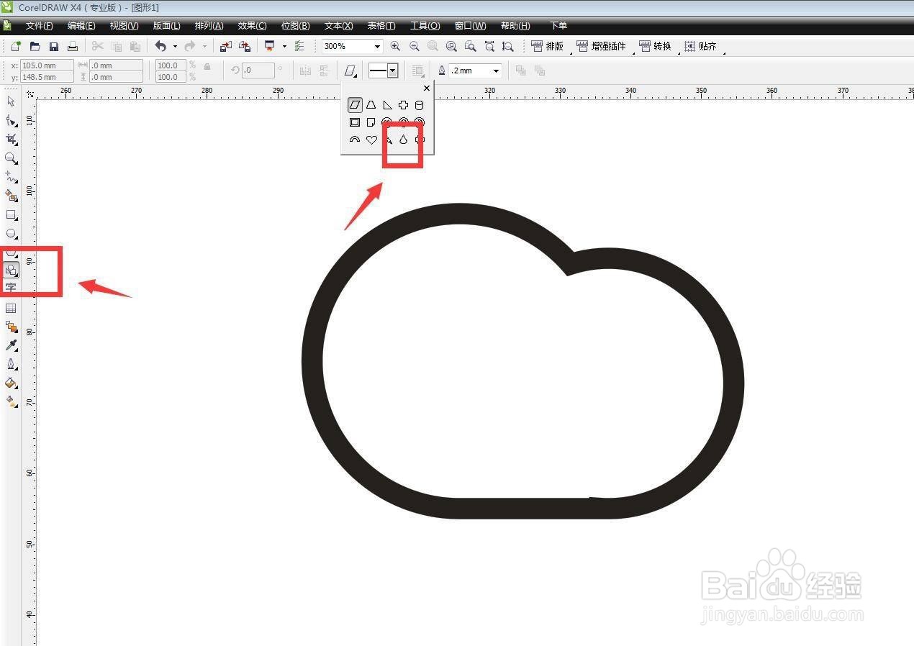Open the 视图(V) menu

pyautogui.click(x=124, y=26)
